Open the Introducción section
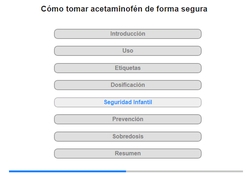252x173 pixels. [x=128, y=34]
